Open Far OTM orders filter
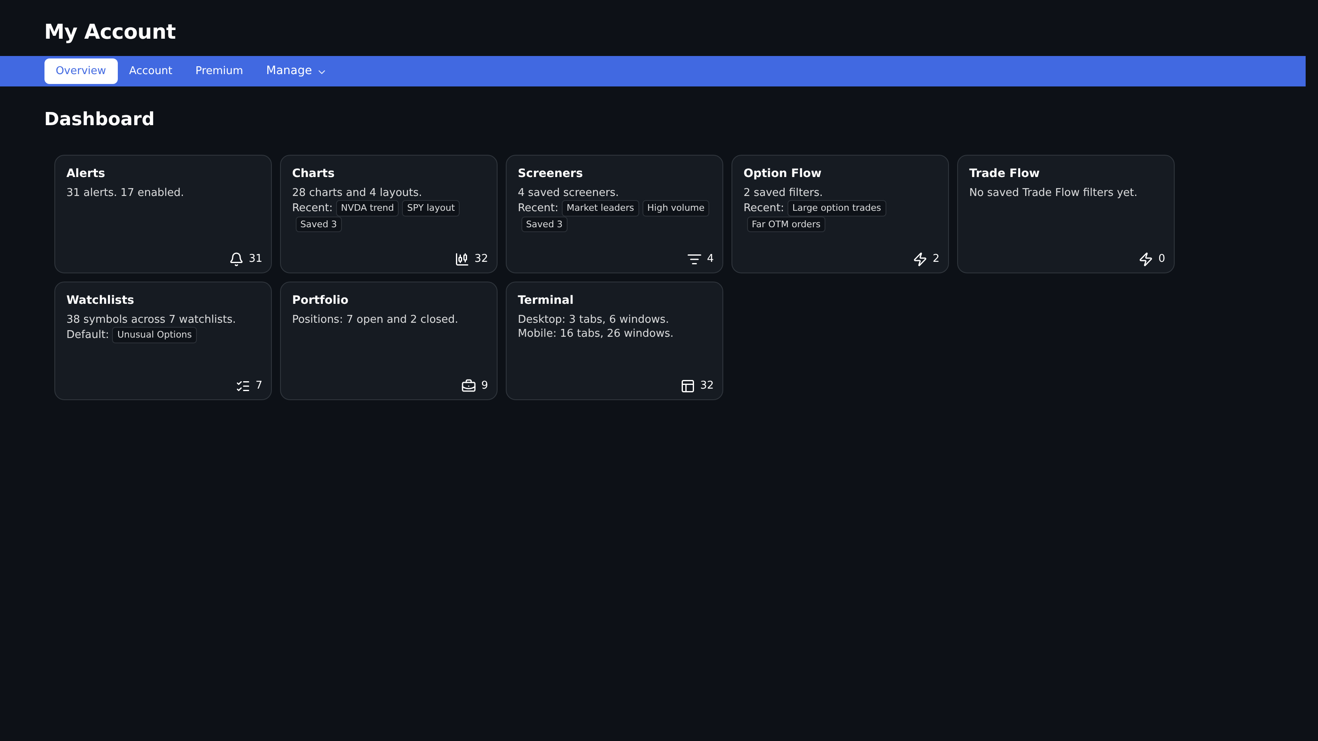Viewport: 1318px width, 741px height. [786, 224]
